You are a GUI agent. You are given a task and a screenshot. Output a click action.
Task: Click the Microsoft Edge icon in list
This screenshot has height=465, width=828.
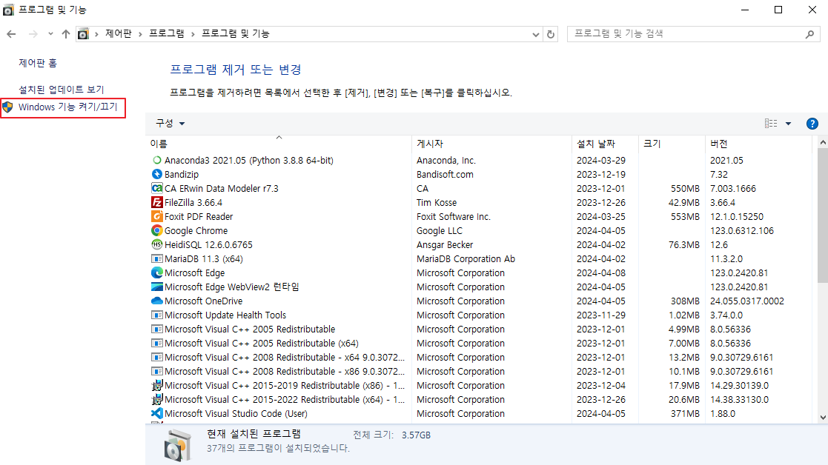pos(157,272)
